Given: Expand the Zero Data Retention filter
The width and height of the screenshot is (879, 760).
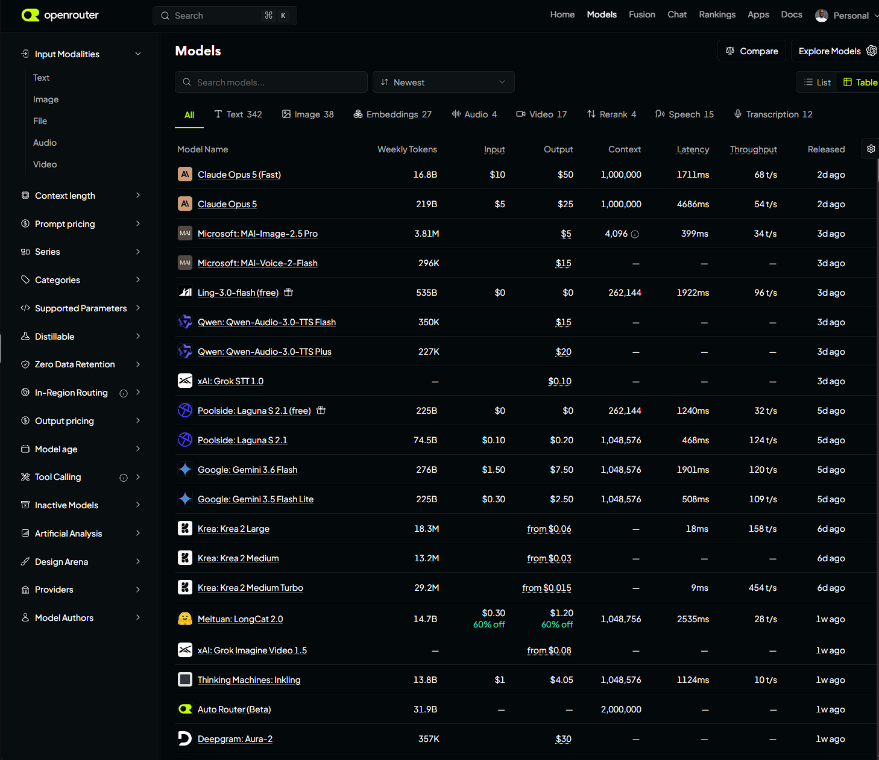Looking at the screenshot, I should (81, 364).
